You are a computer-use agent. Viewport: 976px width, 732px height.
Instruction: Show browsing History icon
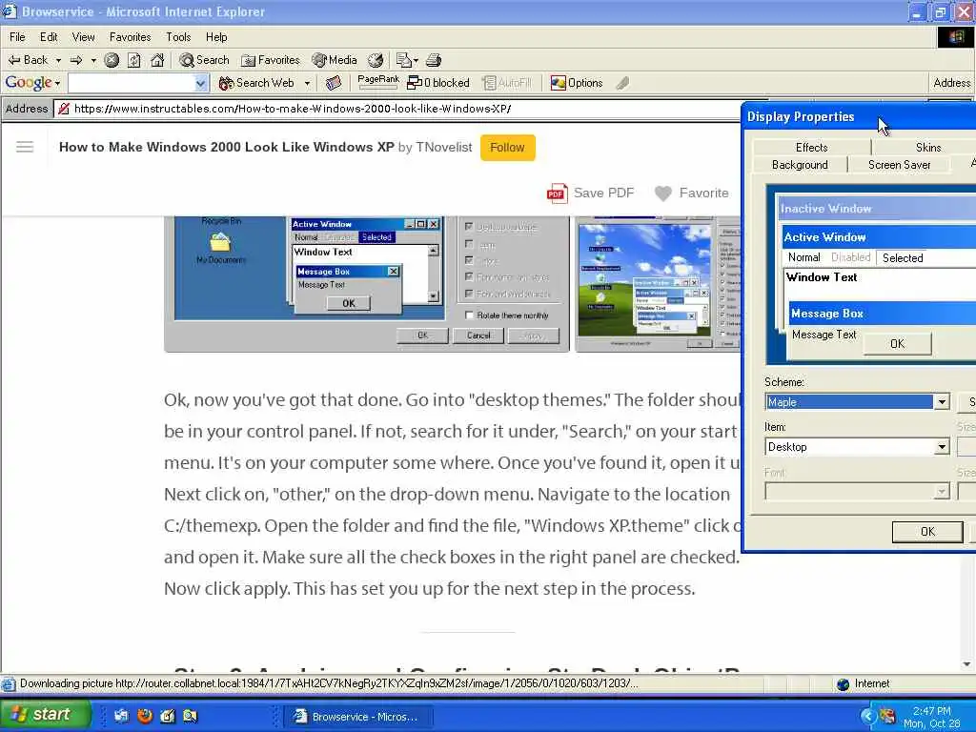[376, 60]
